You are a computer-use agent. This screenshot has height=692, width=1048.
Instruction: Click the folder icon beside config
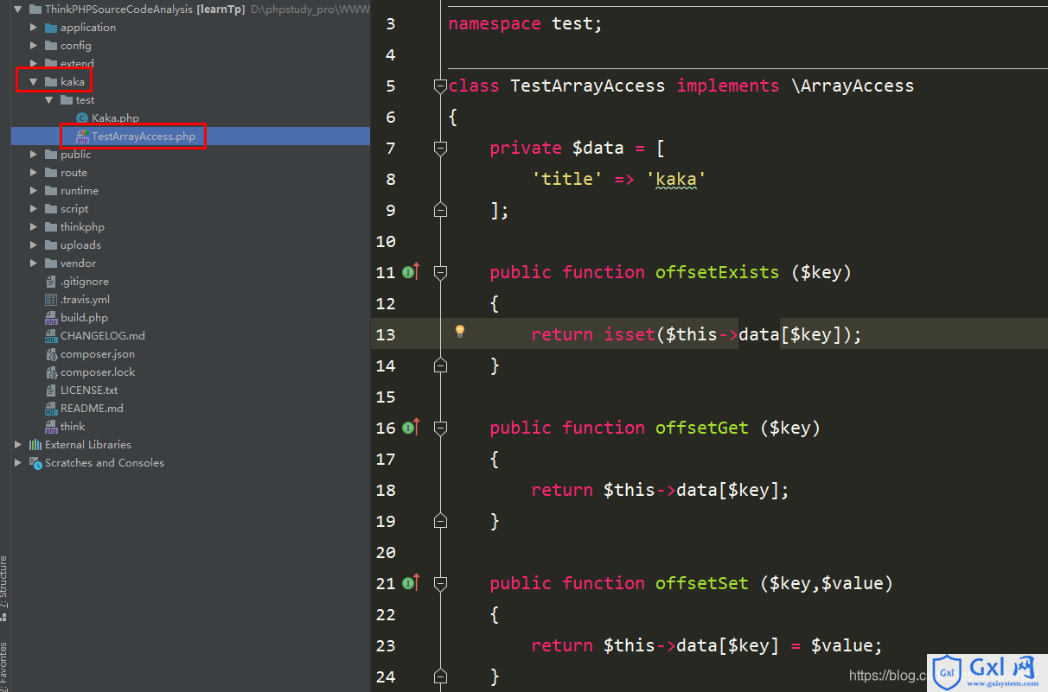pyautogui.click(x=51, y=46)
